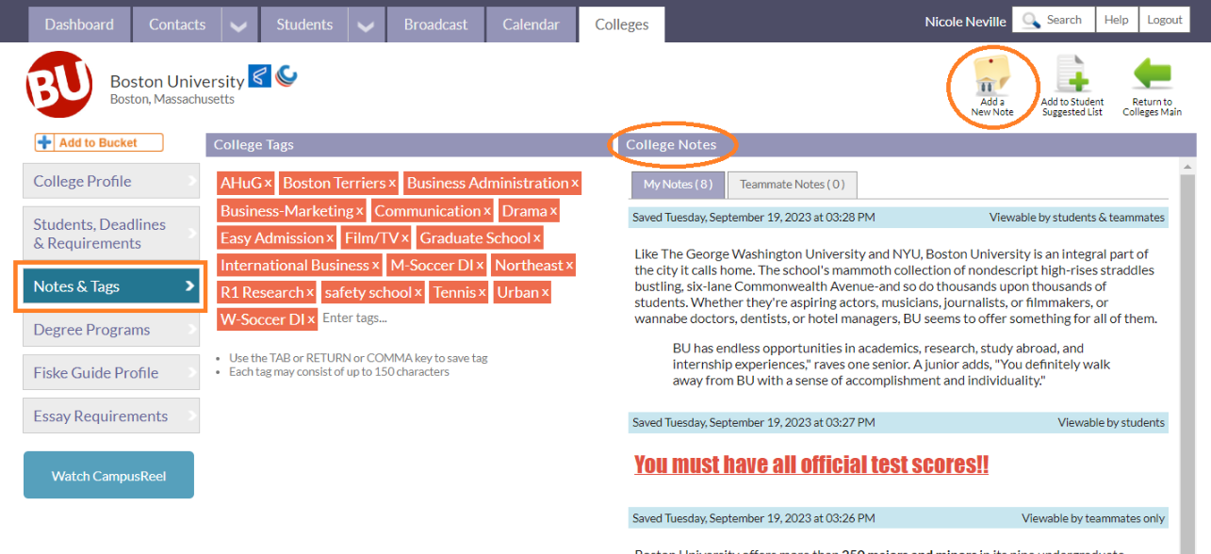The image size is (1211, 554).
Task: Open College Profile in the sidebar
Action: click(111, 181)
